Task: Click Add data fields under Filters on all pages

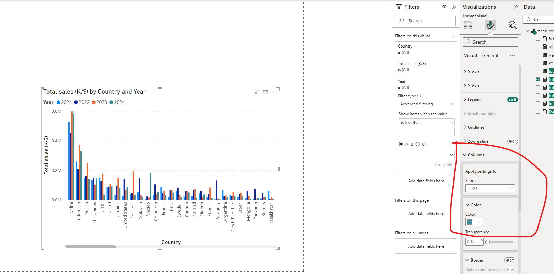Action: tap(426, 246)
